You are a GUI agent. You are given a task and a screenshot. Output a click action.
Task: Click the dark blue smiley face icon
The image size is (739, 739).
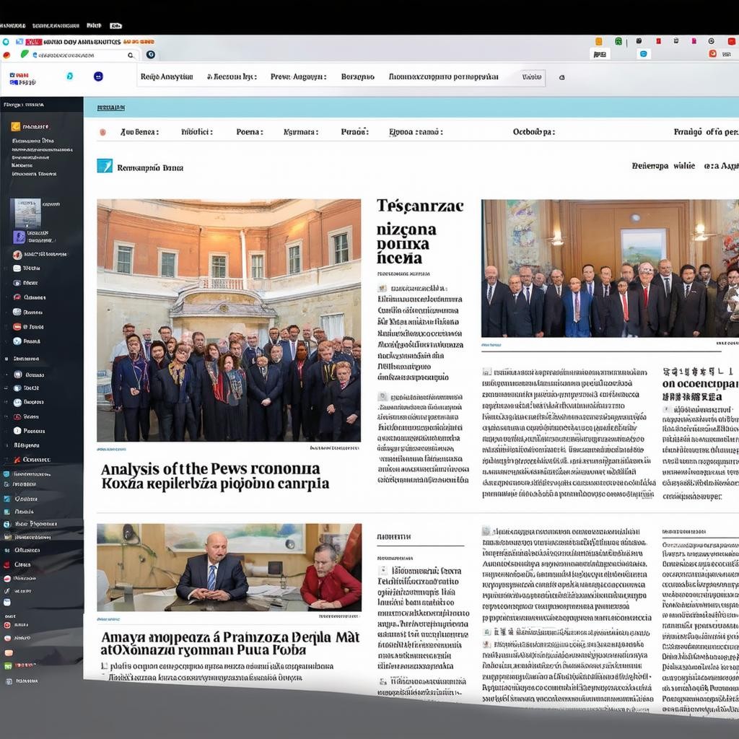pos(98,76)
